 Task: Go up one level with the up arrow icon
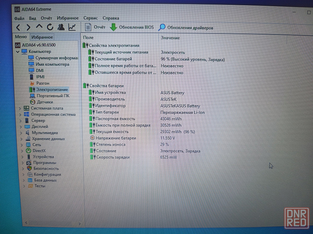tap(39, 27)
